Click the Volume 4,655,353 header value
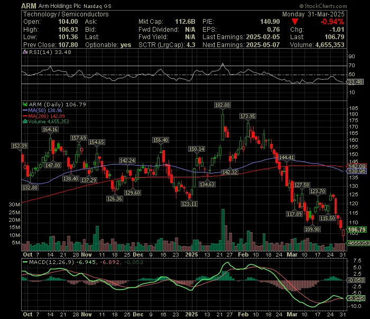The image size is (370, 319). coord(330,45)
